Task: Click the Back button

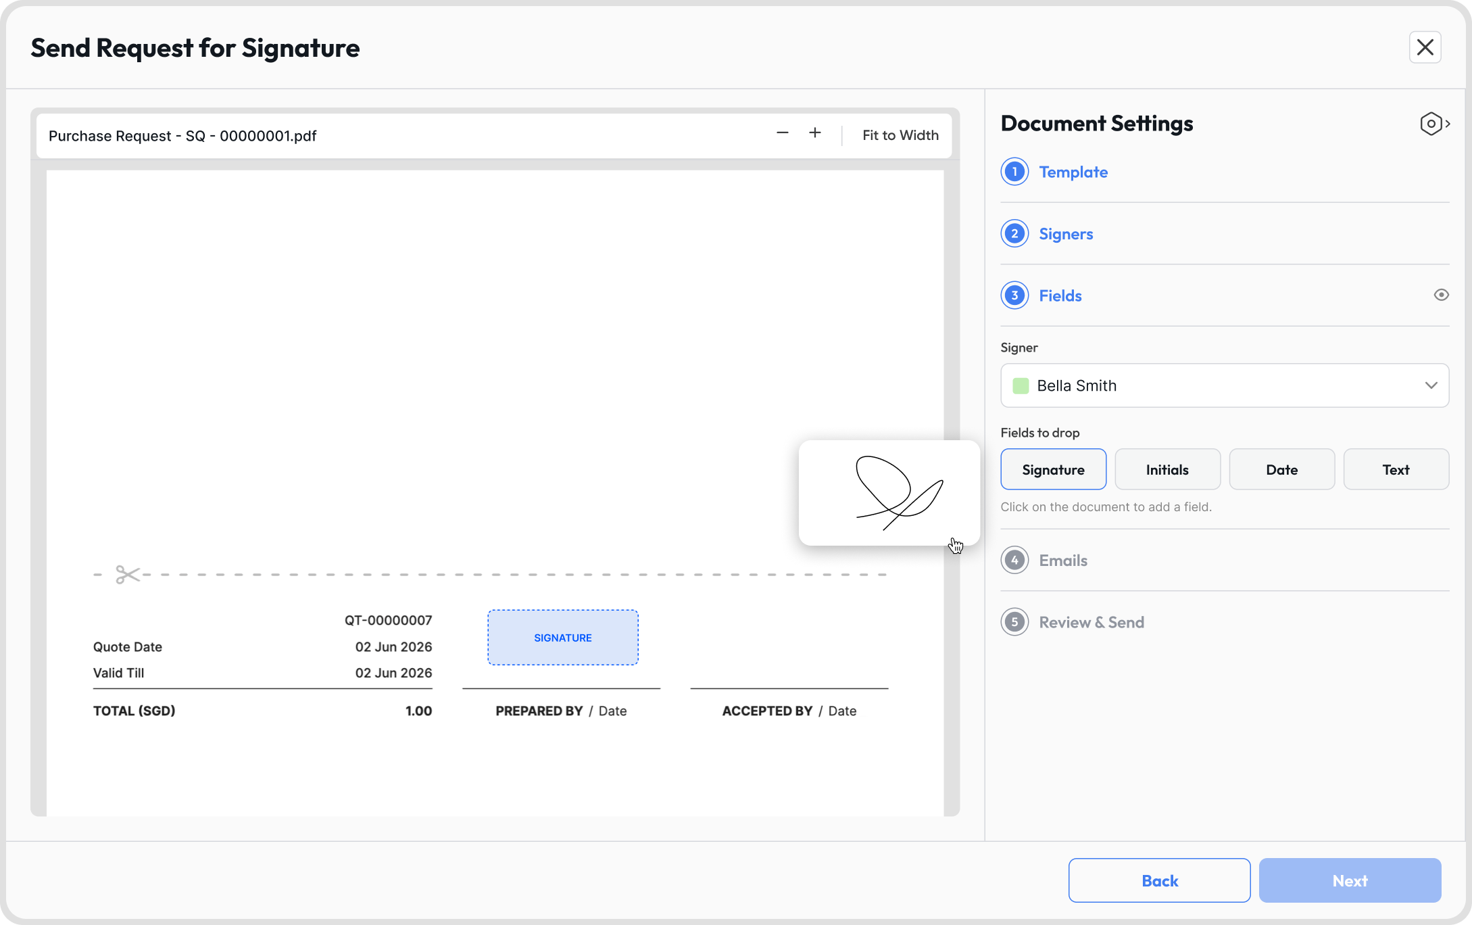Action: (1159, 880)
